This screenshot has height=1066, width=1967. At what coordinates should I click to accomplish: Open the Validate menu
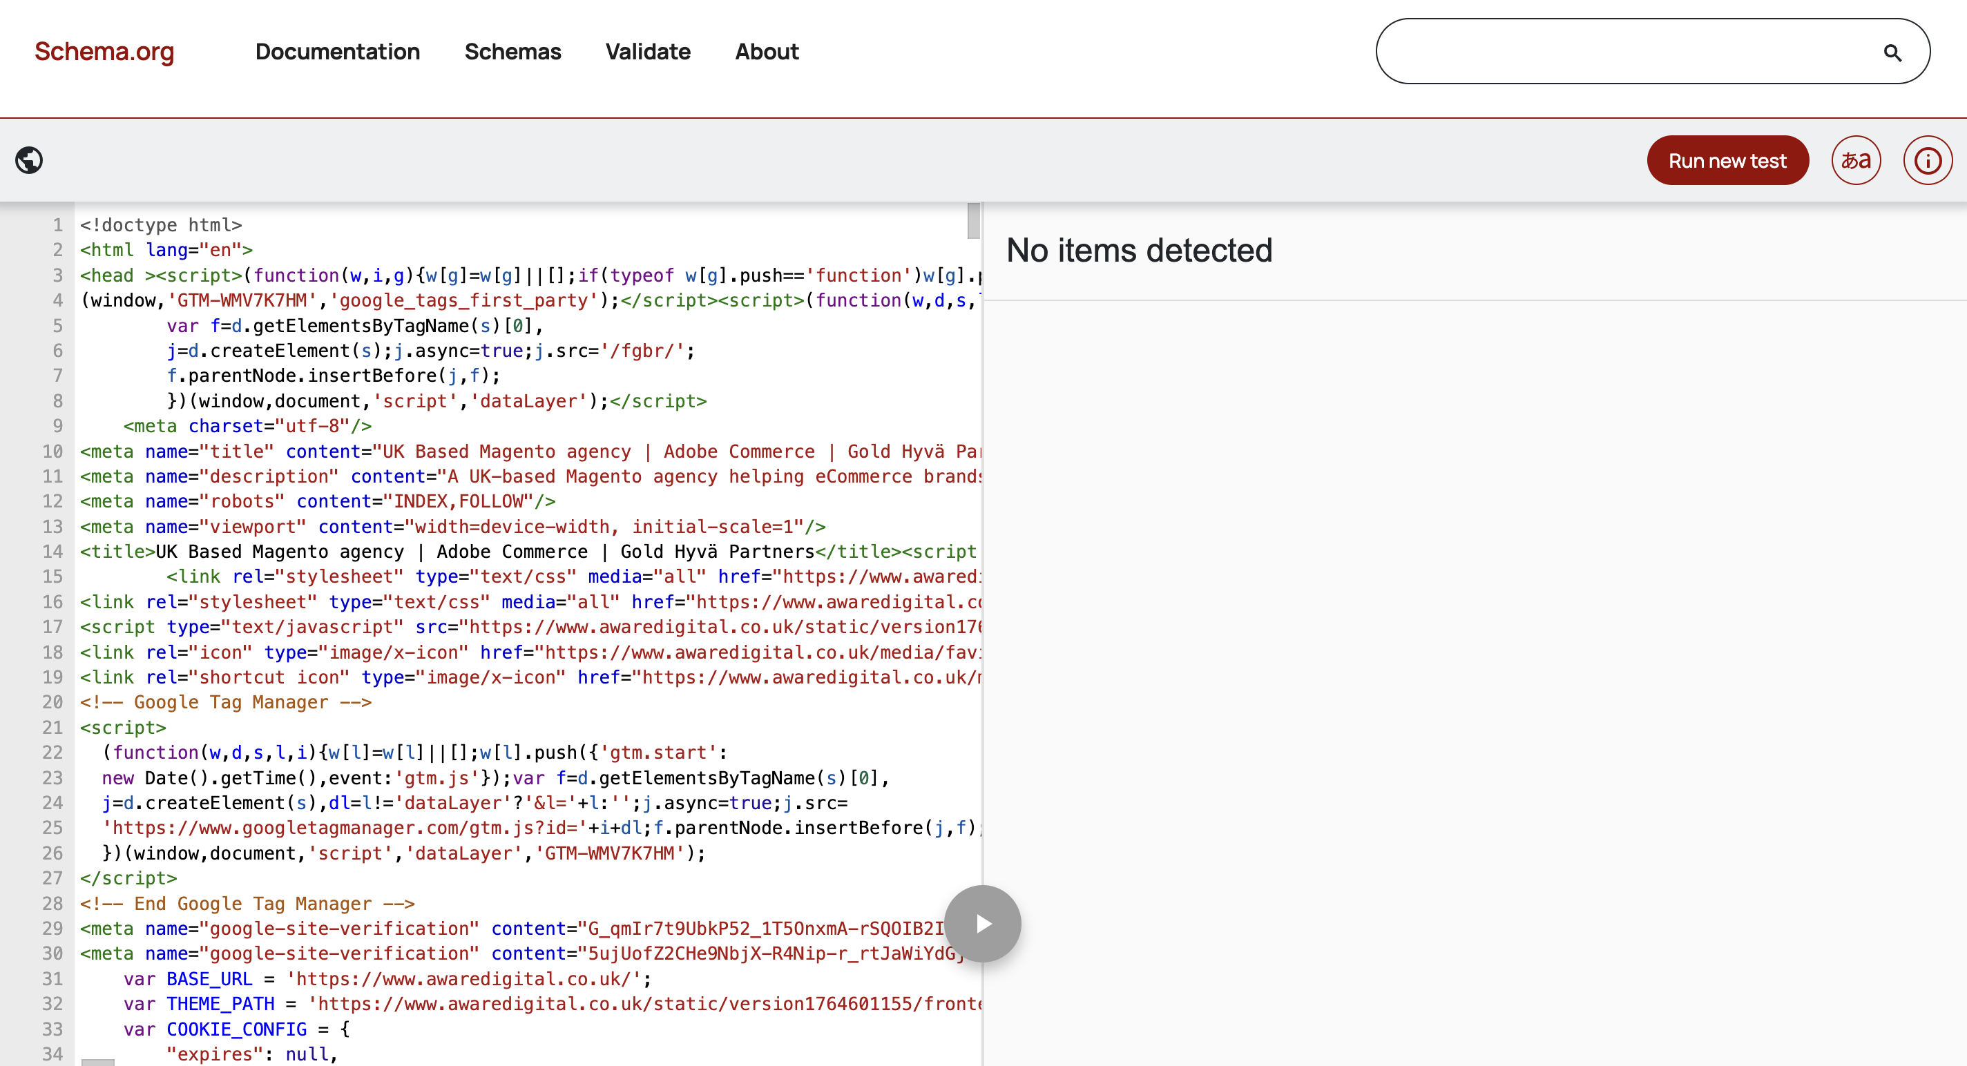click(648, 51)
